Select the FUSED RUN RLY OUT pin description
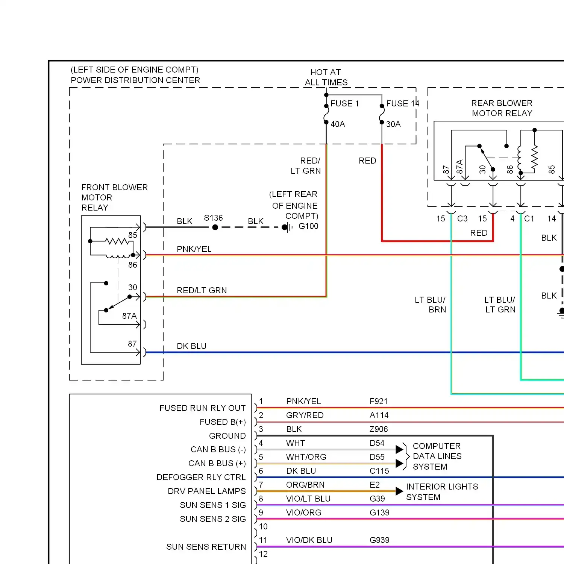The height and width of the screenshot is (564, 564). coord(202,408)
